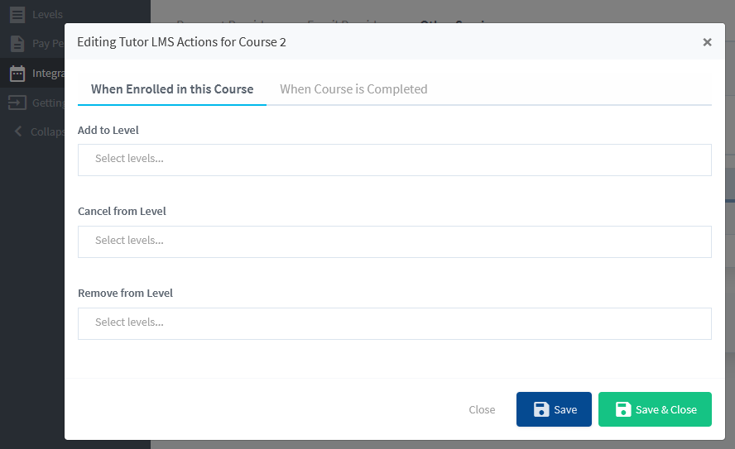Click the Pay Per Post document icon
Viewport: 735px width, 449px height.
[x=17, y=44]
